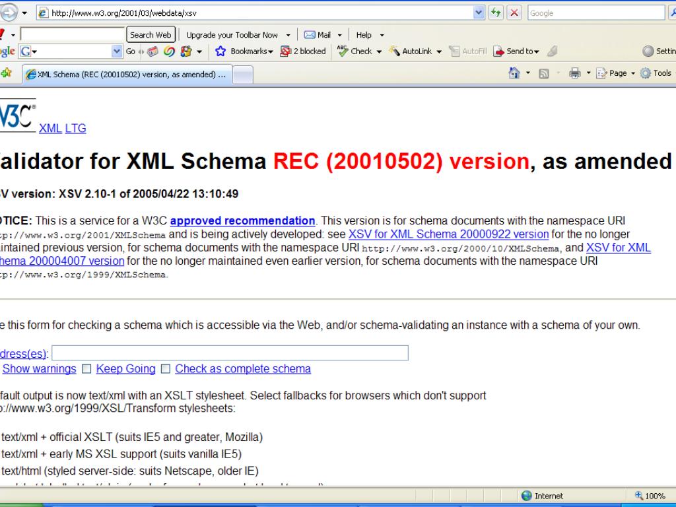
Task: Click the magnifier search button beside Google box
Action: tap(671, 13)
